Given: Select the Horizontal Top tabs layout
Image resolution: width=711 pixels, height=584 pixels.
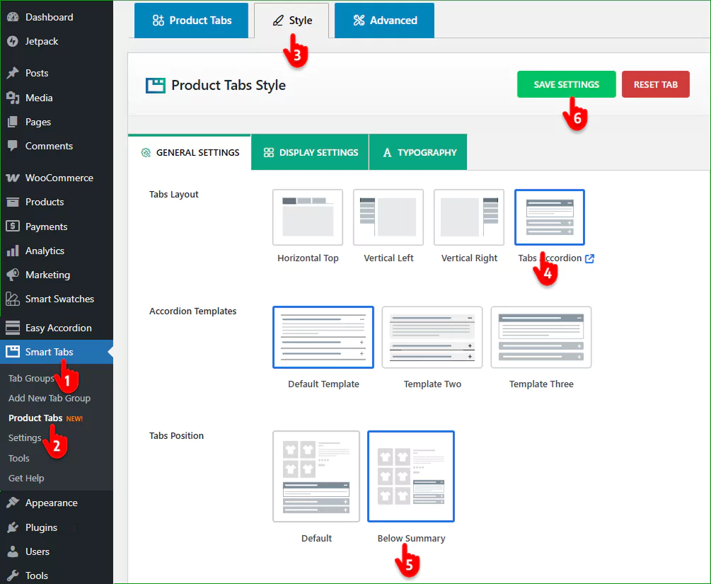Looking at the screenshot, I should coord(308,217).
